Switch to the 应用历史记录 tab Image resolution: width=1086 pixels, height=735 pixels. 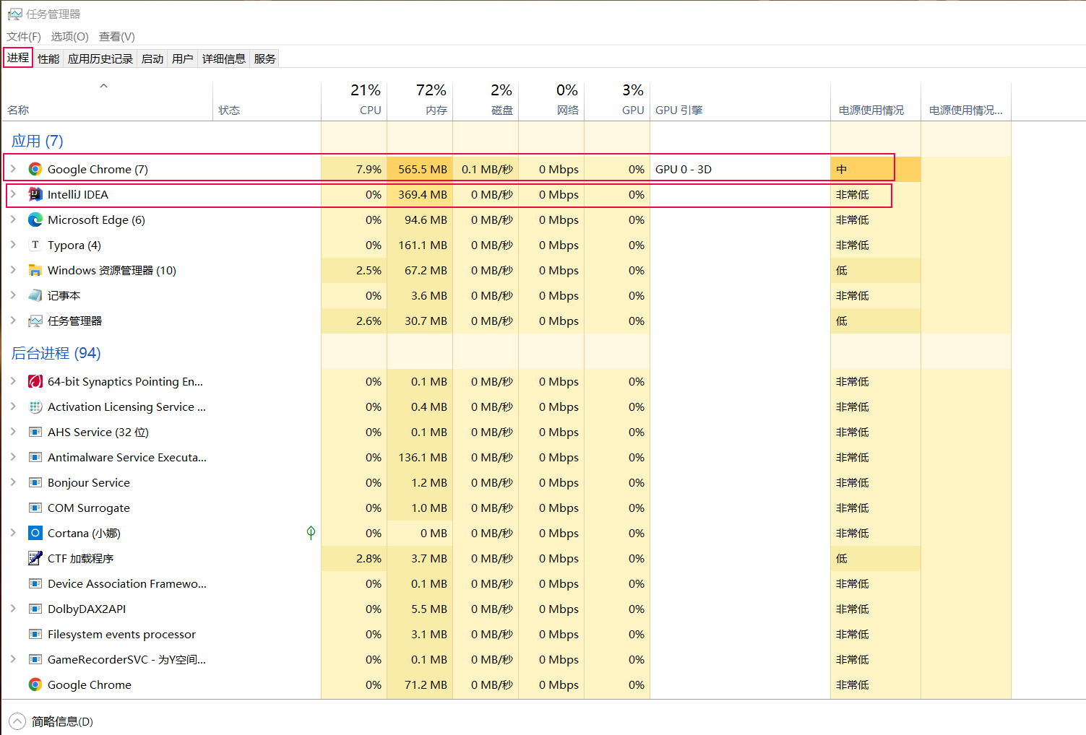click(100, 58)
